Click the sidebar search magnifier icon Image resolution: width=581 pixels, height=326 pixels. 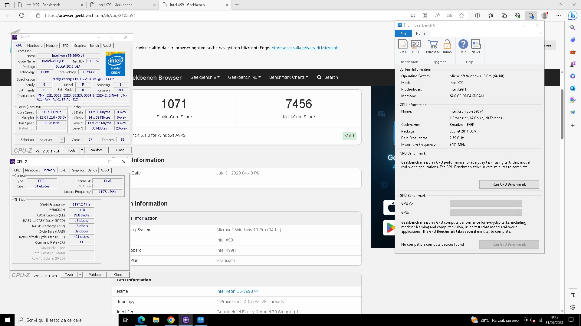[573, 28]
